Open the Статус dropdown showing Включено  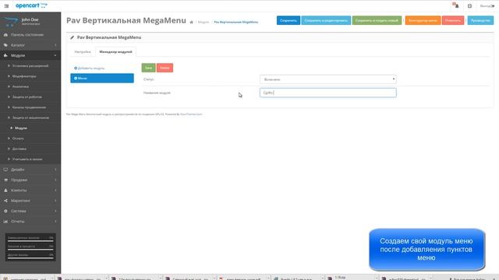(x=327, y=79)
